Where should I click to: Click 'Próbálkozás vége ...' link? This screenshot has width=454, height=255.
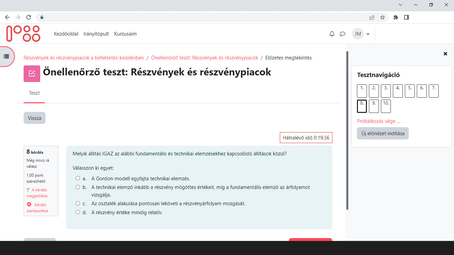pos(379,121)
